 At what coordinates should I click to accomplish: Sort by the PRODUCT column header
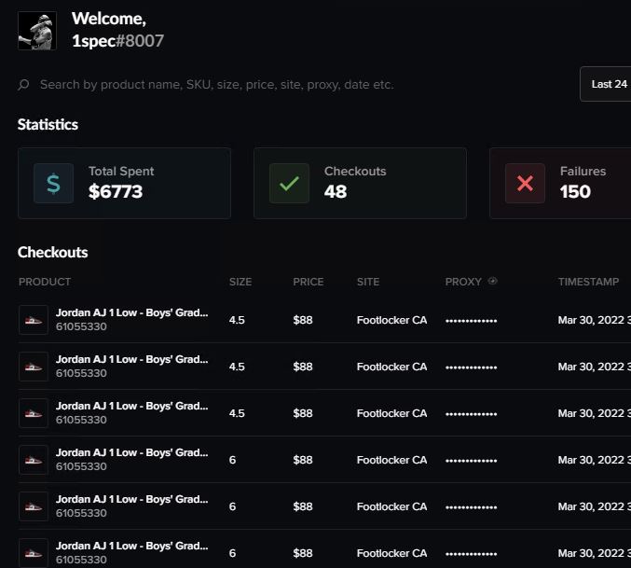coord(45,282)
